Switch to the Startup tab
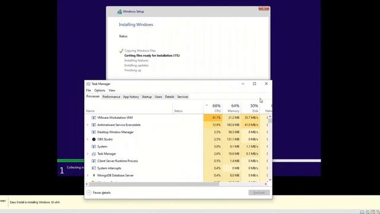This screenshot has height=214, width=380. 147,97
